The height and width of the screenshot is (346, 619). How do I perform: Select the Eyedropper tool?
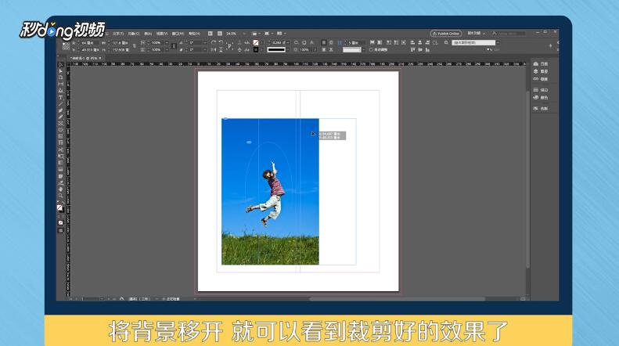click(x=60, y=182)
